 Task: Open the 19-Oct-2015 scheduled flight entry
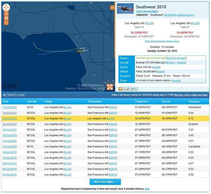pyautogui.click(x=10, y=107)
